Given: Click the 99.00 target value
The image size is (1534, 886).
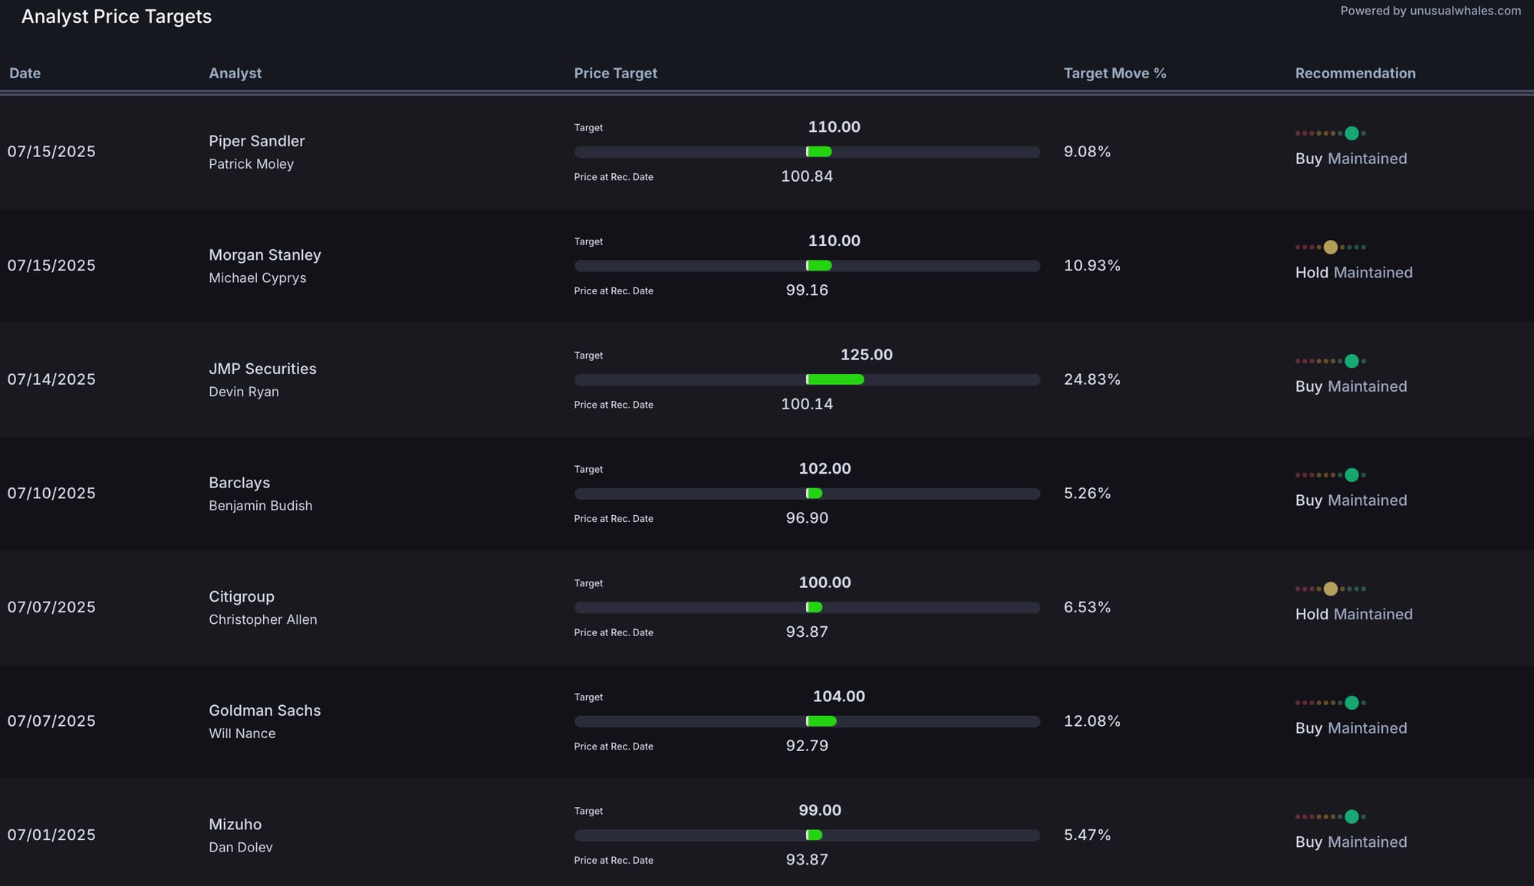Looking at the screenshot, I should tap(820, 811).
